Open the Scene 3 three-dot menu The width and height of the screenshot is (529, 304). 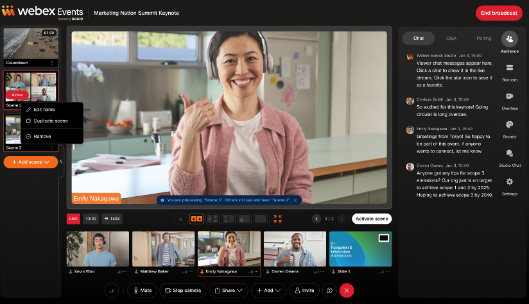coord(52,148)
